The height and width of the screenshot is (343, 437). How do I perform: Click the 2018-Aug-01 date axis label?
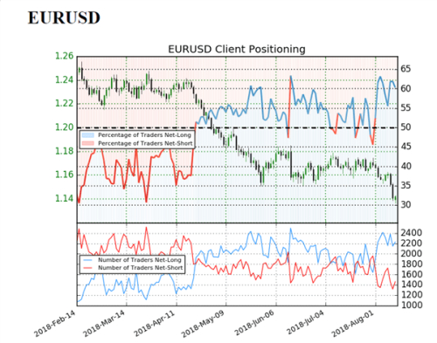point(353,324)
